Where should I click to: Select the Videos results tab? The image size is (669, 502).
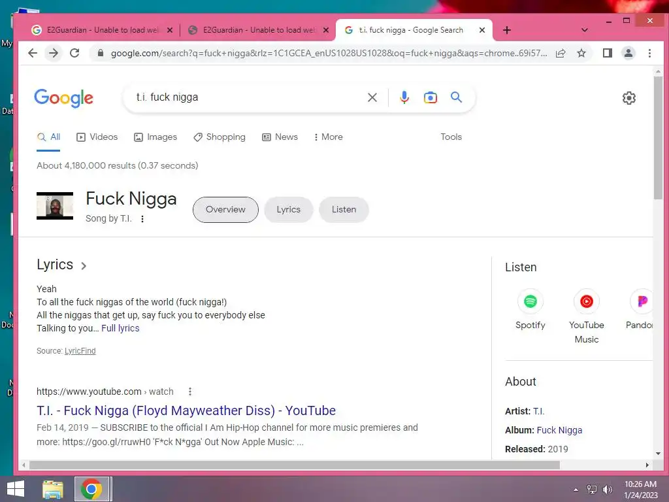97,137
